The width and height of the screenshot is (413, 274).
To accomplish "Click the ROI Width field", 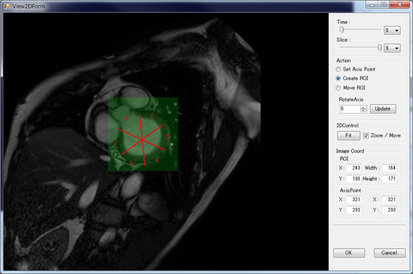I will click(389, 168).
